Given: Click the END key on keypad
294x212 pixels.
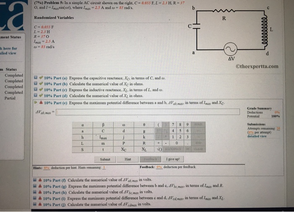Looking at the screenshot, I should tap(198, 143).
